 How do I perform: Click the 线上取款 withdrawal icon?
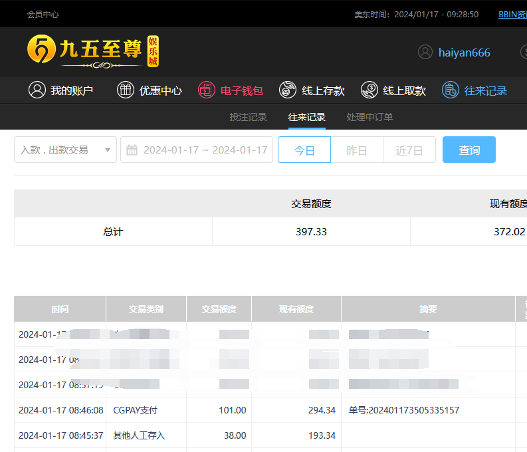tap(369, 90)
